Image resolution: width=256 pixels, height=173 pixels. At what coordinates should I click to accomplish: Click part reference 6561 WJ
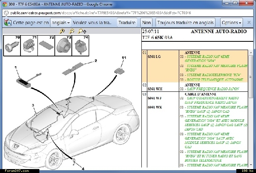[154, 98]
